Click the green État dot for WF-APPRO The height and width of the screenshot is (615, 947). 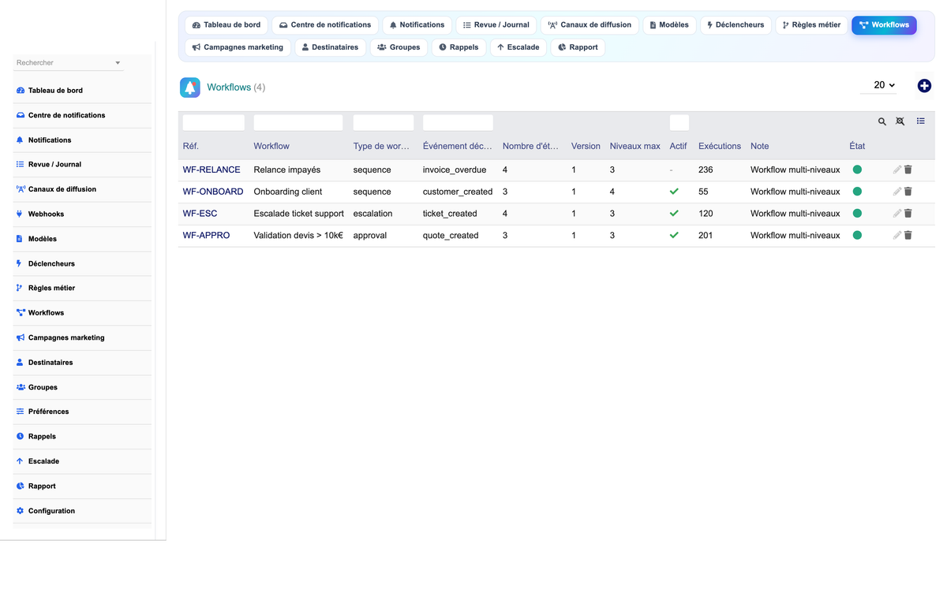pyautogui.click(x=857, y=235)
